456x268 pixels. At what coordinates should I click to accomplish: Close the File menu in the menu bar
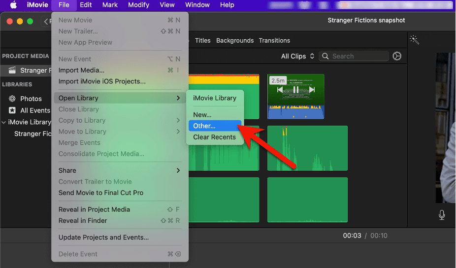64,5
